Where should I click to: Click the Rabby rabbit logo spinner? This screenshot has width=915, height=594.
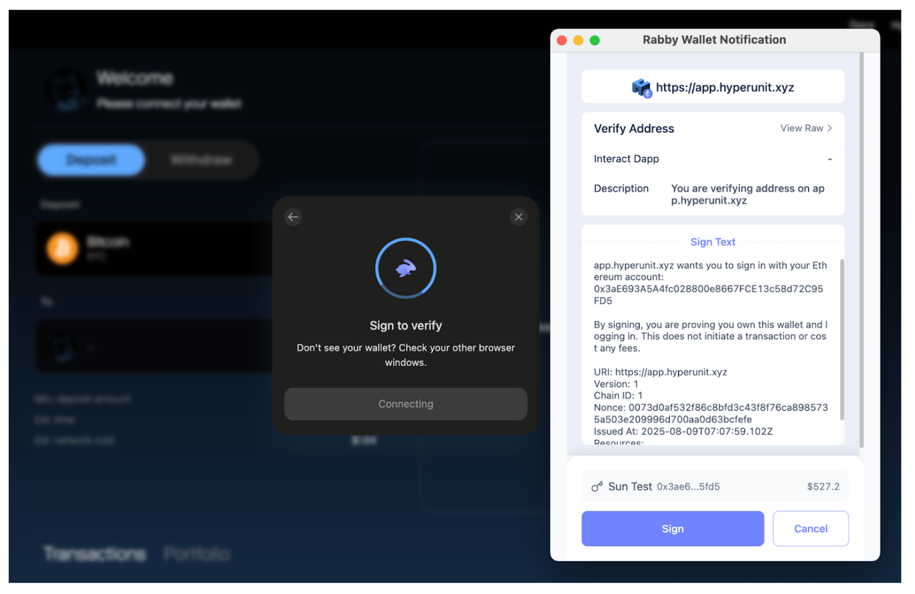(x=405, y=268)
